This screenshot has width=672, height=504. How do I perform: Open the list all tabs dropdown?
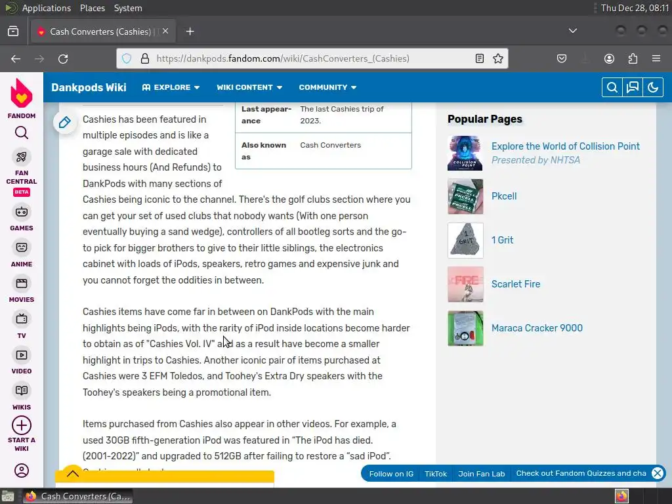pyautogui.click(x=572, y=31)
